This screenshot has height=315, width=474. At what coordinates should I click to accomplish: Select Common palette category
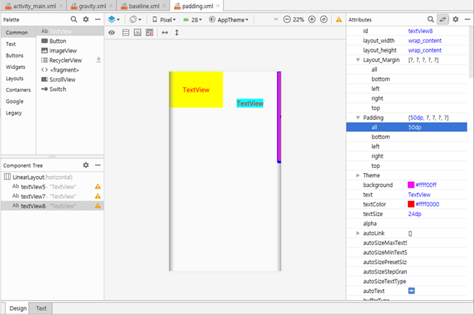(x=16, y=33)
